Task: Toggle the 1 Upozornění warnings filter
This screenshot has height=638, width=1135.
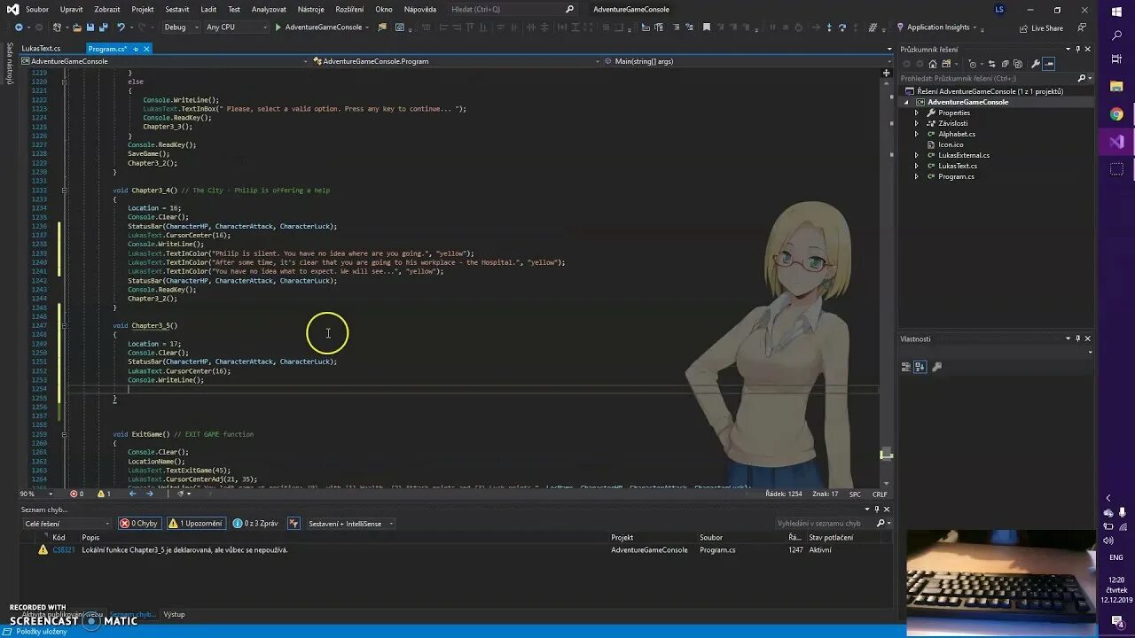Action: (196, 524)
